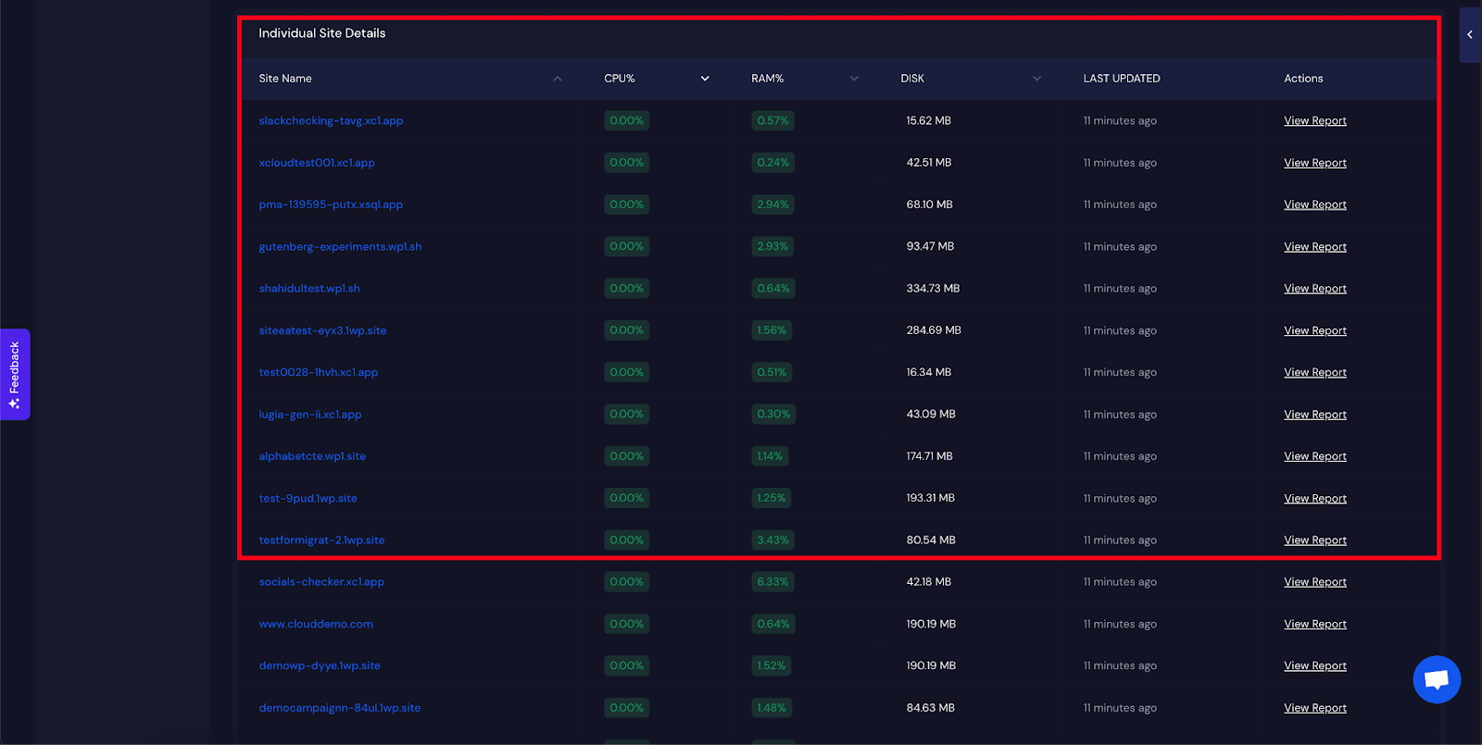View Report for pma-139595-putx.xsql.app
Image resolution: width=1482 pixels, height=745 pixels.
pyautogui.click(x=1314, y=205)
